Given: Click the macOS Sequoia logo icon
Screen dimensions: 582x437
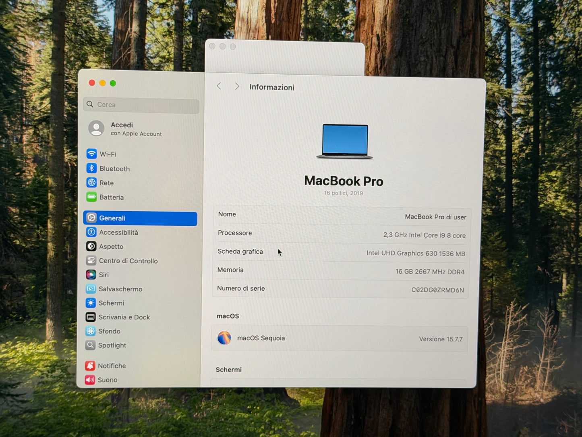Looking at the screenshot, I should click(x=224, y=338).
